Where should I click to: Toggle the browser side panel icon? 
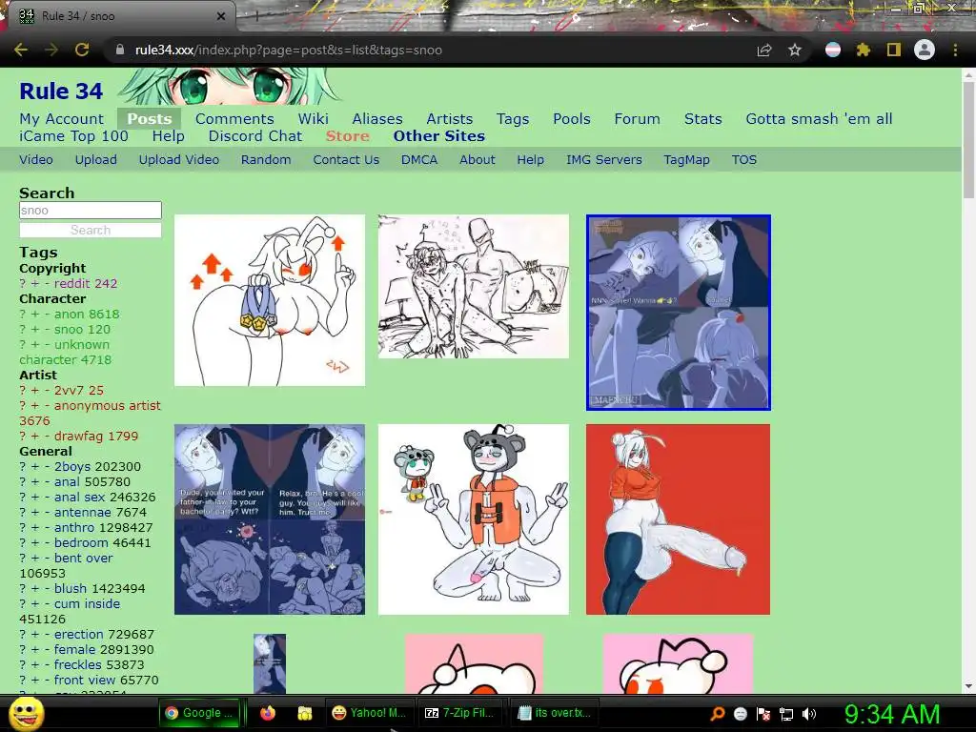894,50
